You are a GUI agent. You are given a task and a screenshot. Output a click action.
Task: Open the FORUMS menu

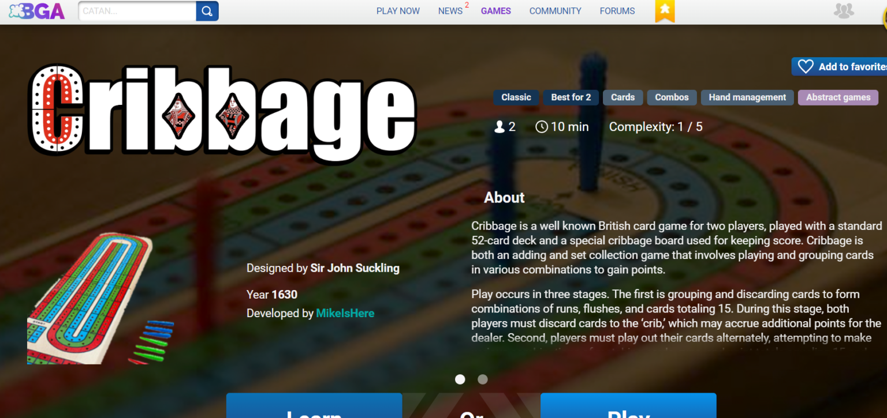coord(617,11)
